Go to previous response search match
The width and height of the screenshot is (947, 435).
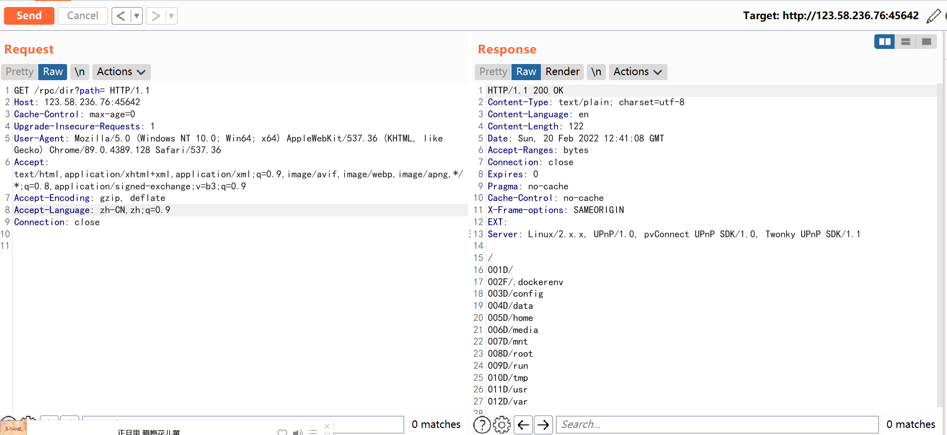coord(523,425)
